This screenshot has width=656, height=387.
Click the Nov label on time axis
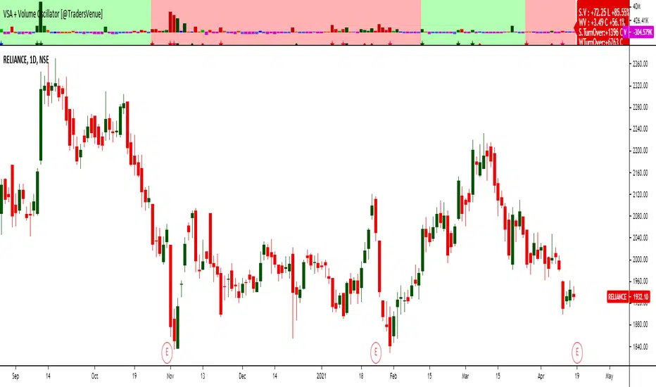(170, 376)
